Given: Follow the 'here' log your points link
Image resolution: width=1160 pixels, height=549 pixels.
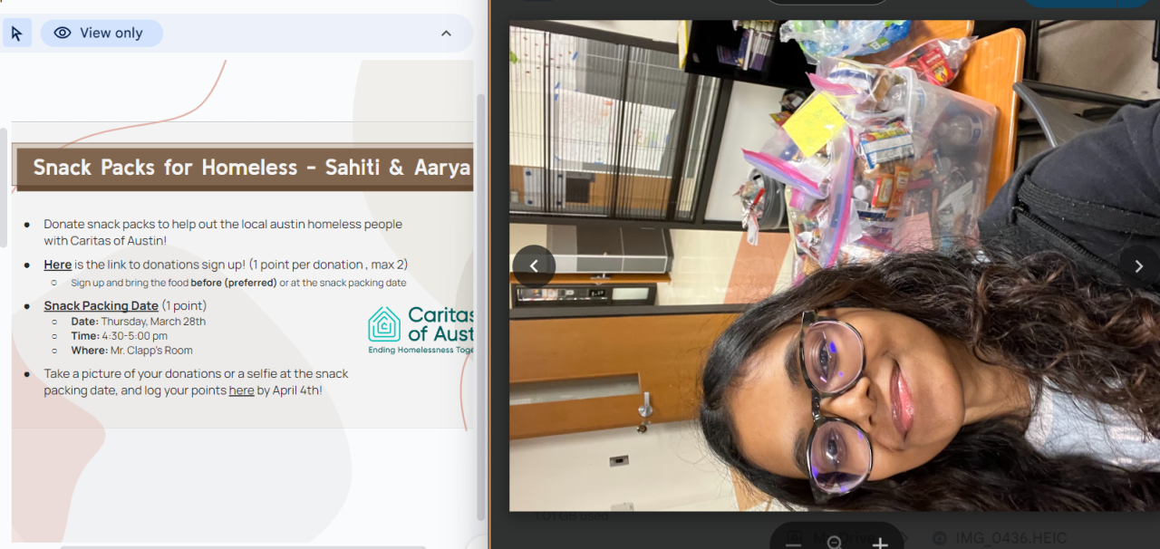Looking at the screenshot, I should (x=241, y=390).
